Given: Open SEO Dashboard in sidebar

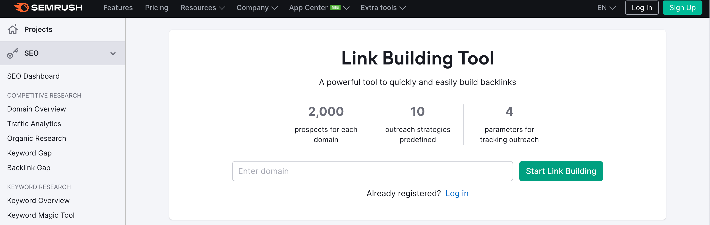Looking at the screenshot, I should (x=33, y=76).
